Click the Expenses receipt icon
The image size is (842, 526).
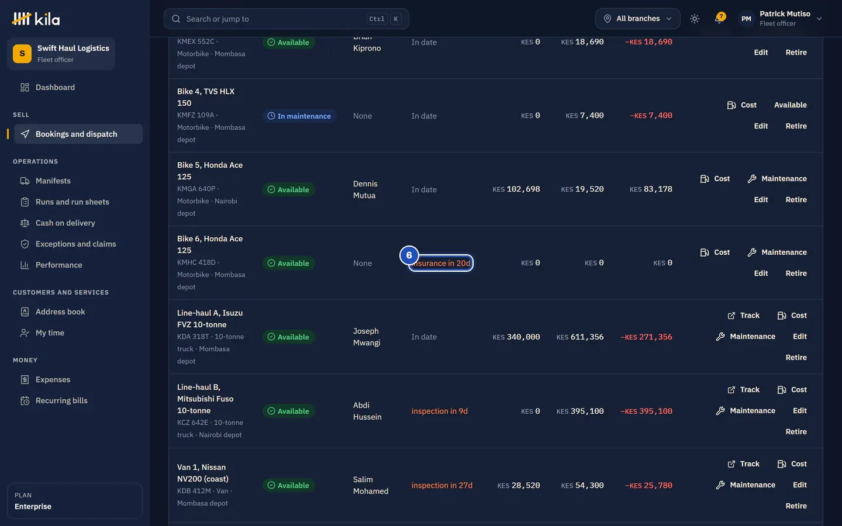[x=25, y=380]
